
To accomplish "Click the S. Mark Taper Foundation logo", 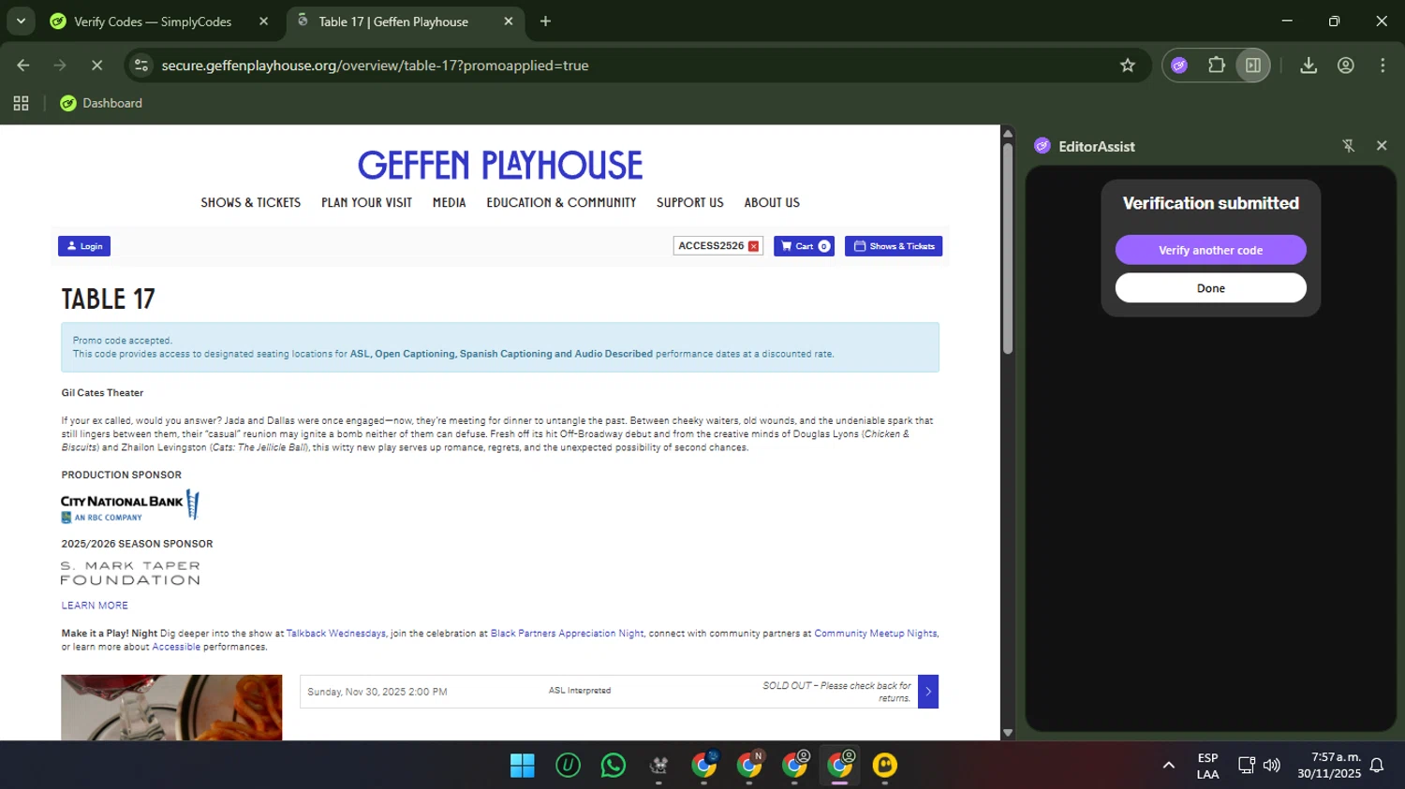I will [x=130, y=573].
